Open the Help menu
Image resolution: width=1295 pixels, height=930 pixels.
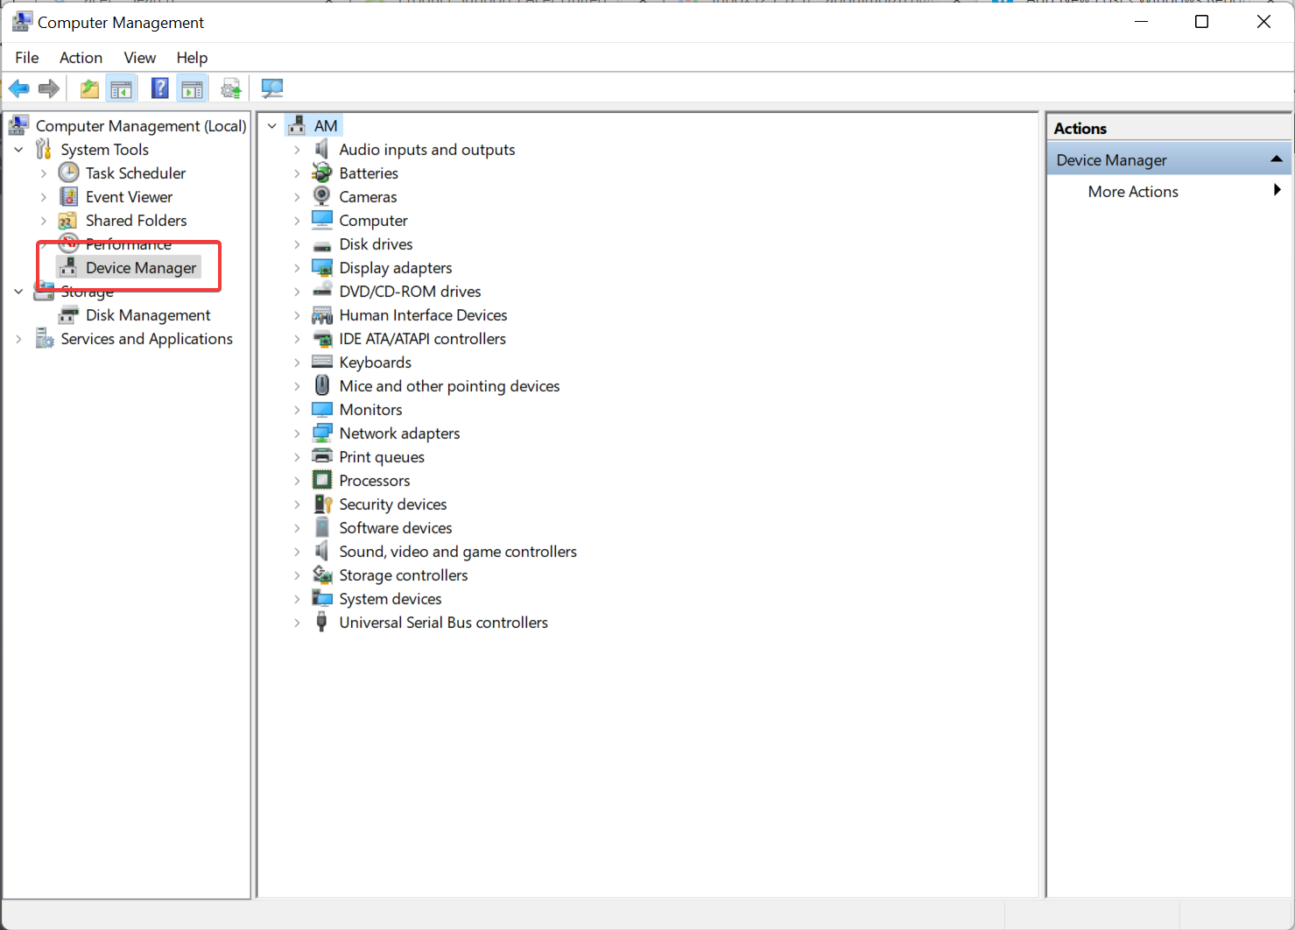click(x=192, y=58)
